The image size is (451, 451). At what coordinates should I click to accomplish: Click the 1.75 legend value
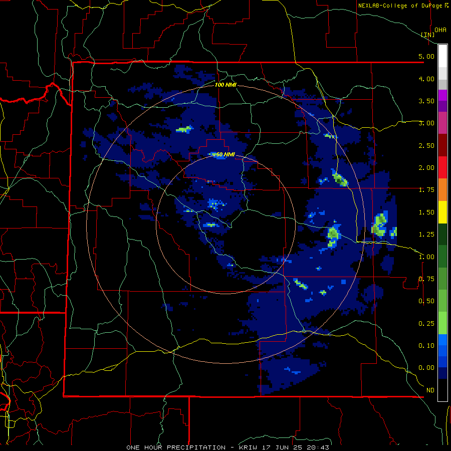pos(426,190)
